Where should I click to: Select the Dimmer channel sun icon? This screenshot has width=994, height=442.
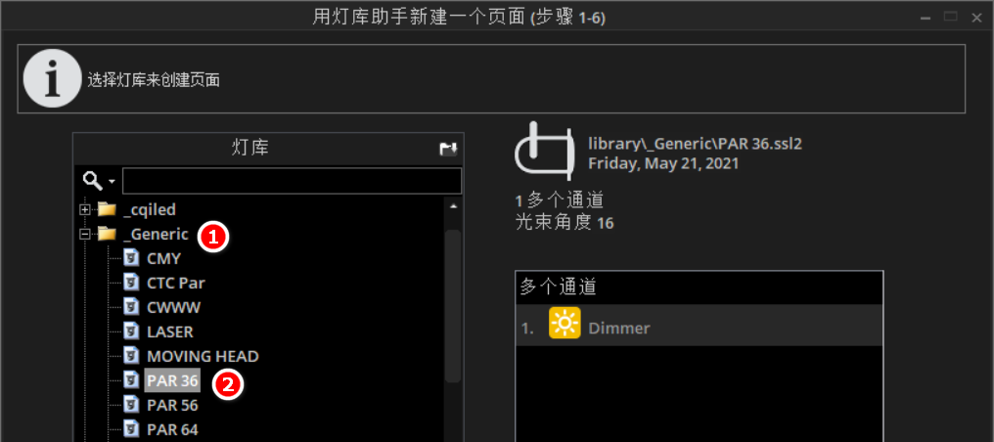pyautogui.click(x=565, y=323)
